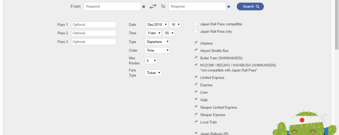The width and height of the screenshot is (339, 135).
Task: Check the Japan Rail Pass only option
Action: 195,31
